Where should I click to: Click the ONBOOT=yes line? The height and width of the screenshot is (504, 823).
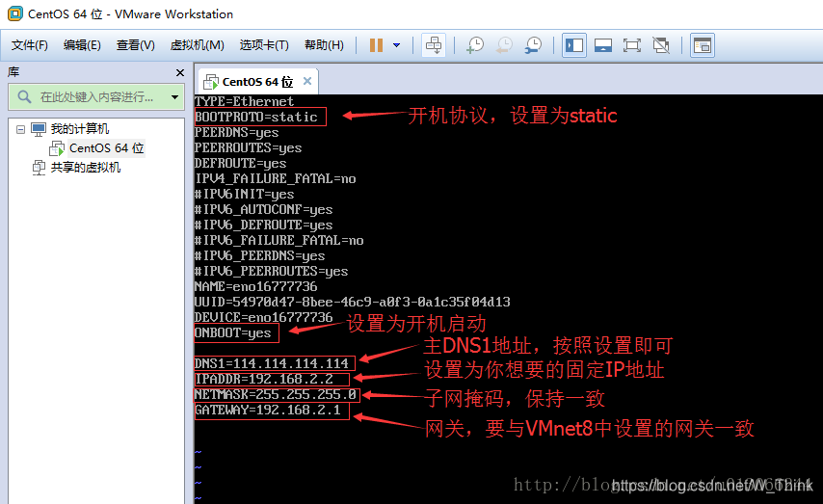[x=232, y=332]
